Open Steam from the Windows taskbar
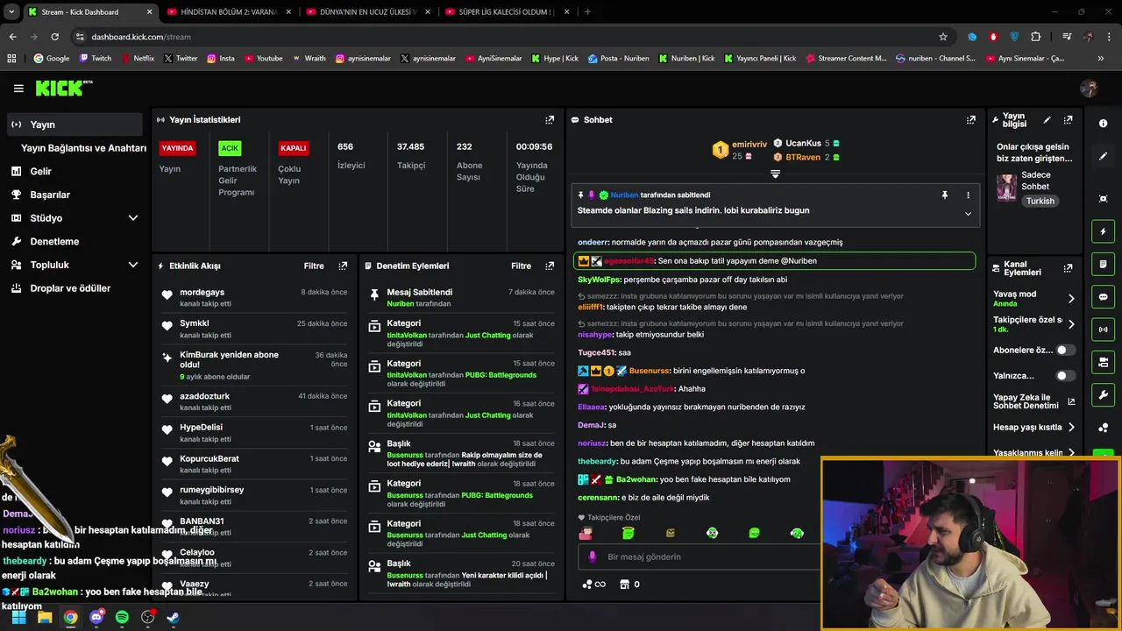This screenshot has width=1122, height=631. [x=174, y=617]
